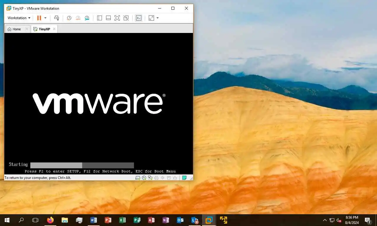Click inside the VM boot screen

pos(99,104)
